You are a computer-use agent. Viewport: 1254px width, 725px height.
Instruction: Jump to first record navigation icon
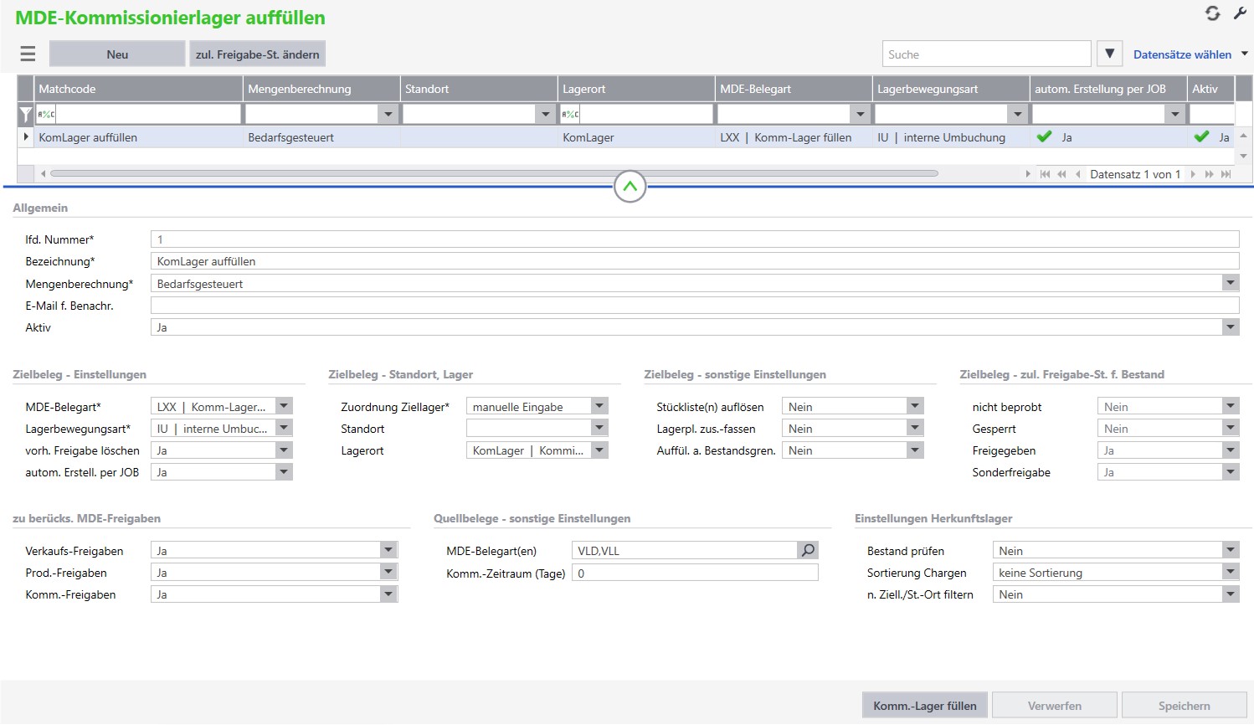click(1045, 174)
